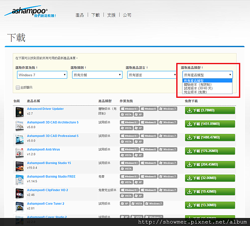Download Burning Studio 15 (204.45MB)
The height and width of the screenshot is (226, 250).
click(x=210, y=164)
